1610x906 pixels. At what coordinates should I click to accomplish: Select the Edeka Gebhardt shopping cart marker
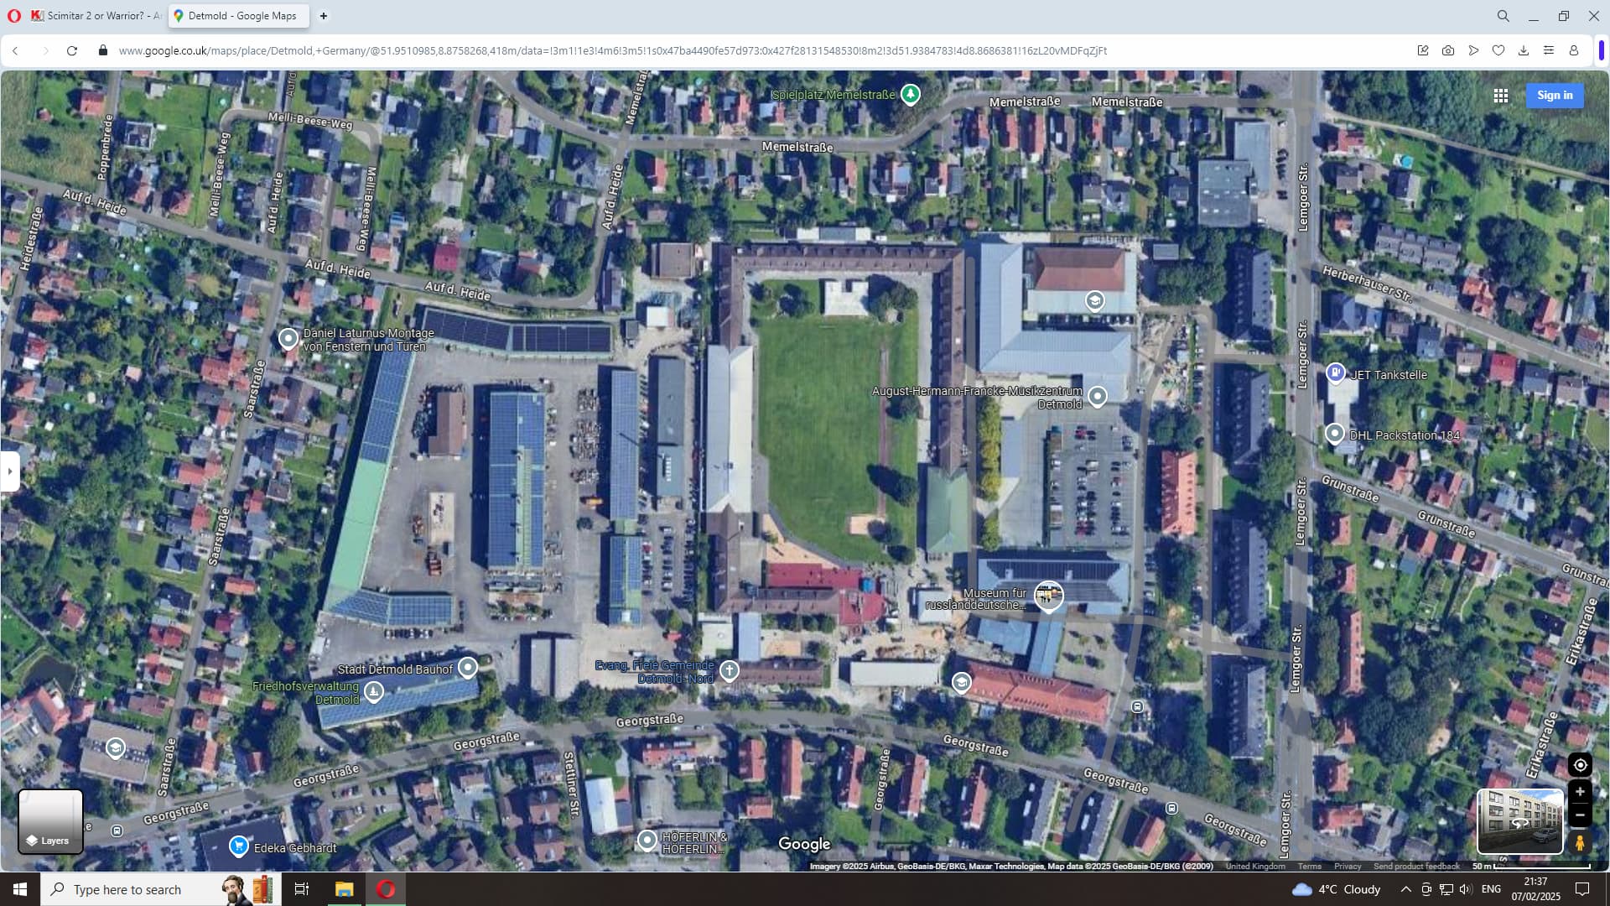click(x=239, y=846)
